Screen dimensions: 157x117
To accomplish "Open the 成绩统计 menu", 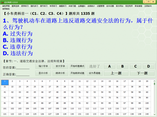I will click(x=91, y=6).
